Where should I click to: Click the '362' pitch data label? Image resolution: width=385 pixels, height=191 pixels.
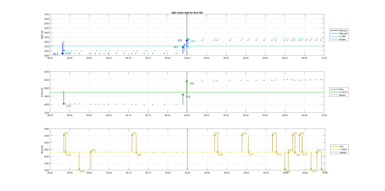[x=192, y=84]
